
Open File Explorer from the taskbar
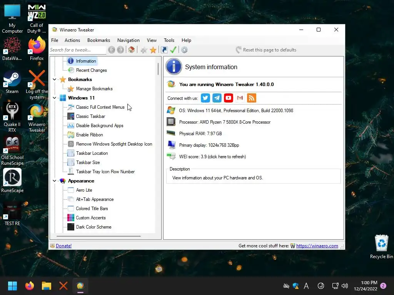(47, 286)
